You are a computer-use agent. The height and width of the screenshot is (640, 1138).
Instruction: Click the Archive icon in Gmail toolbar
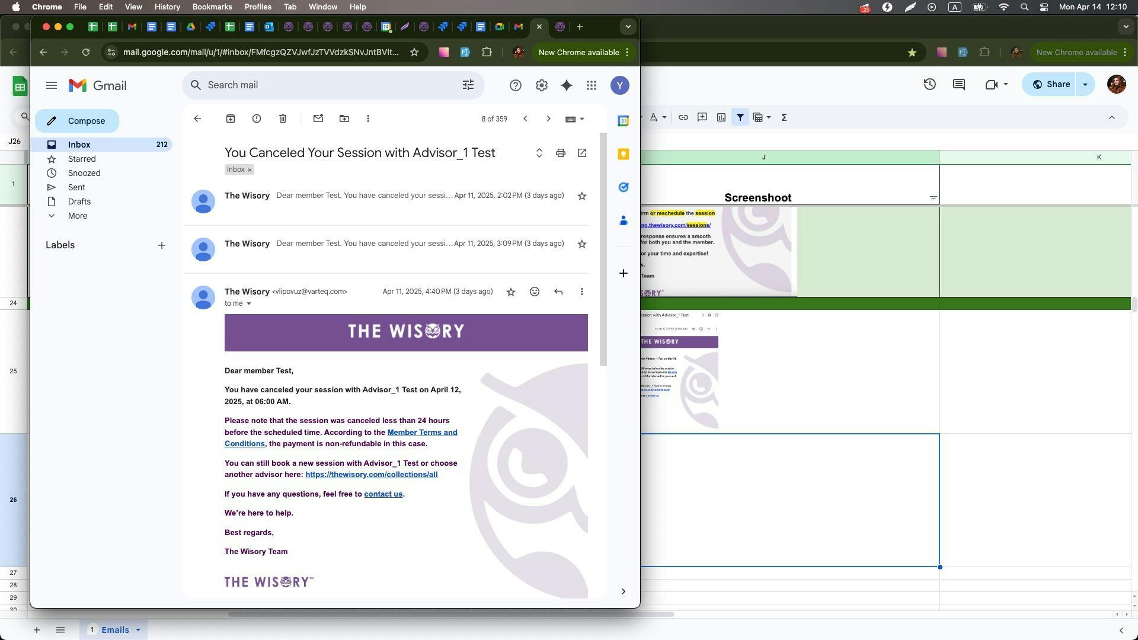(231, 119)
